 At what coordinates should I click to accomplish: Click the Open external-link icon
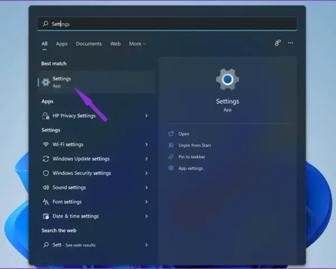(x=171, y=133)
